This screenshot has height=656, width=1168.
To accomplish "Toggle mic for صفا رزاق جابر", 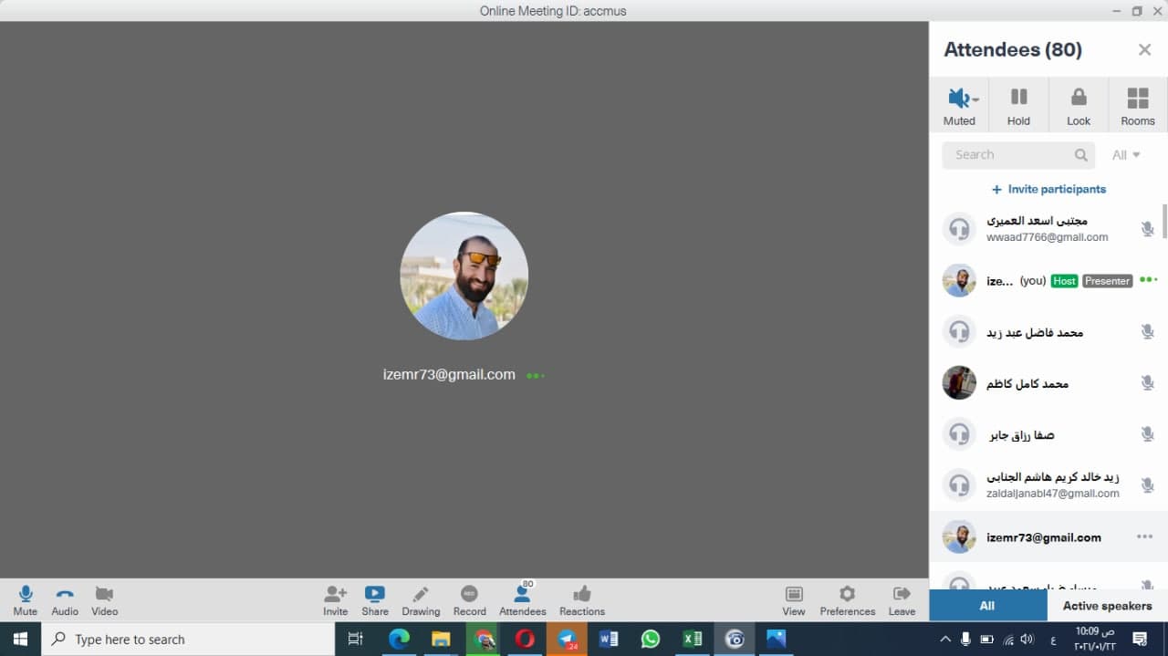I will point(1147,434).
